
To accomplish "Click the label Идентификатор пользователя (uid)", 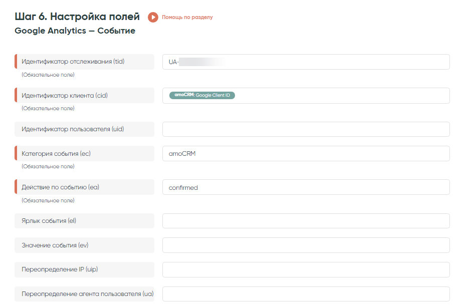I will pyautogui.click(x=73, y=129).
